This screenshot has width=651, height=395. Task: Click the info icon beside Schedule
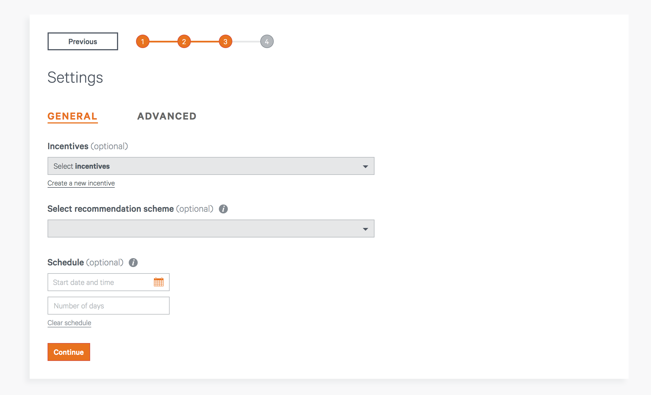pyautogui.click(x=133, y=263)
